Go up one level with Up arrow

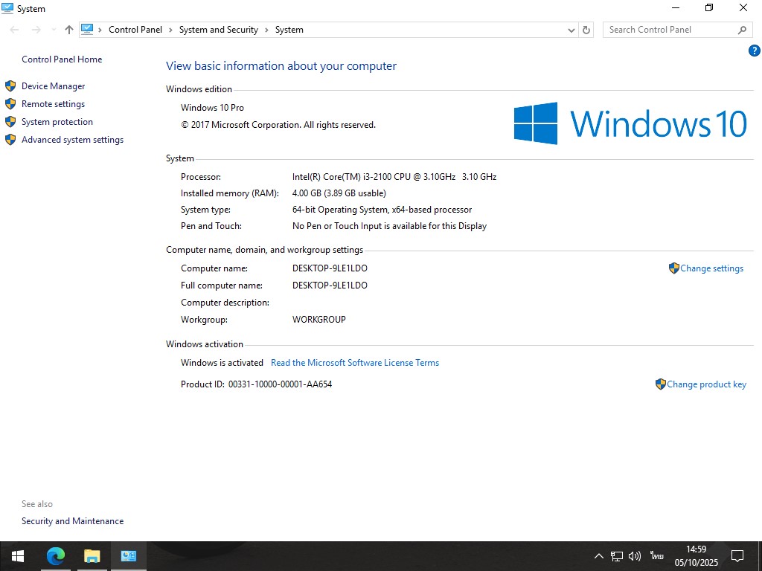click(69, 30)
